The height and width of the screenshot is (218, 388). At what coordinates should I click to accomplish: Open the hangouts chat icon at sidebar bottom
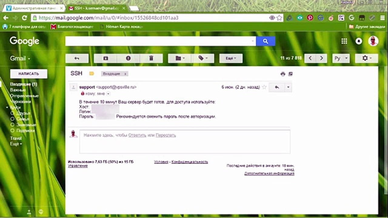[41, 212]
